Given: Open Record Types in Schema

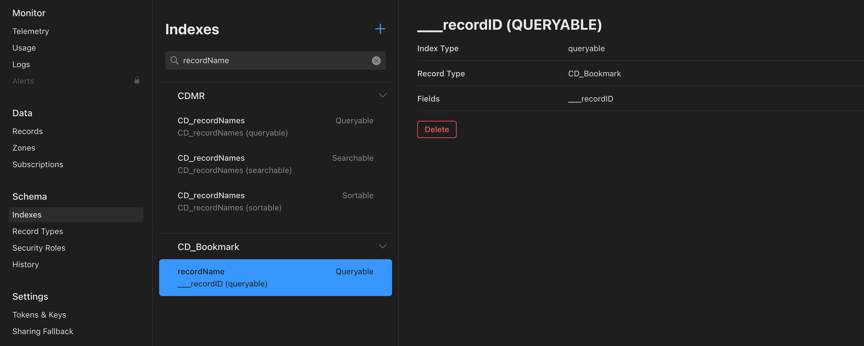Looking at the screenshot, I should point(38,232).
